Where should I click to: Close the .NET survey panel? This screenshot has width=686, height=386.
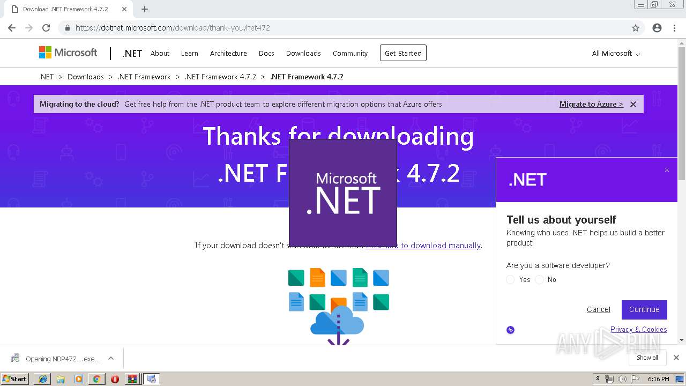click(667, 170)
